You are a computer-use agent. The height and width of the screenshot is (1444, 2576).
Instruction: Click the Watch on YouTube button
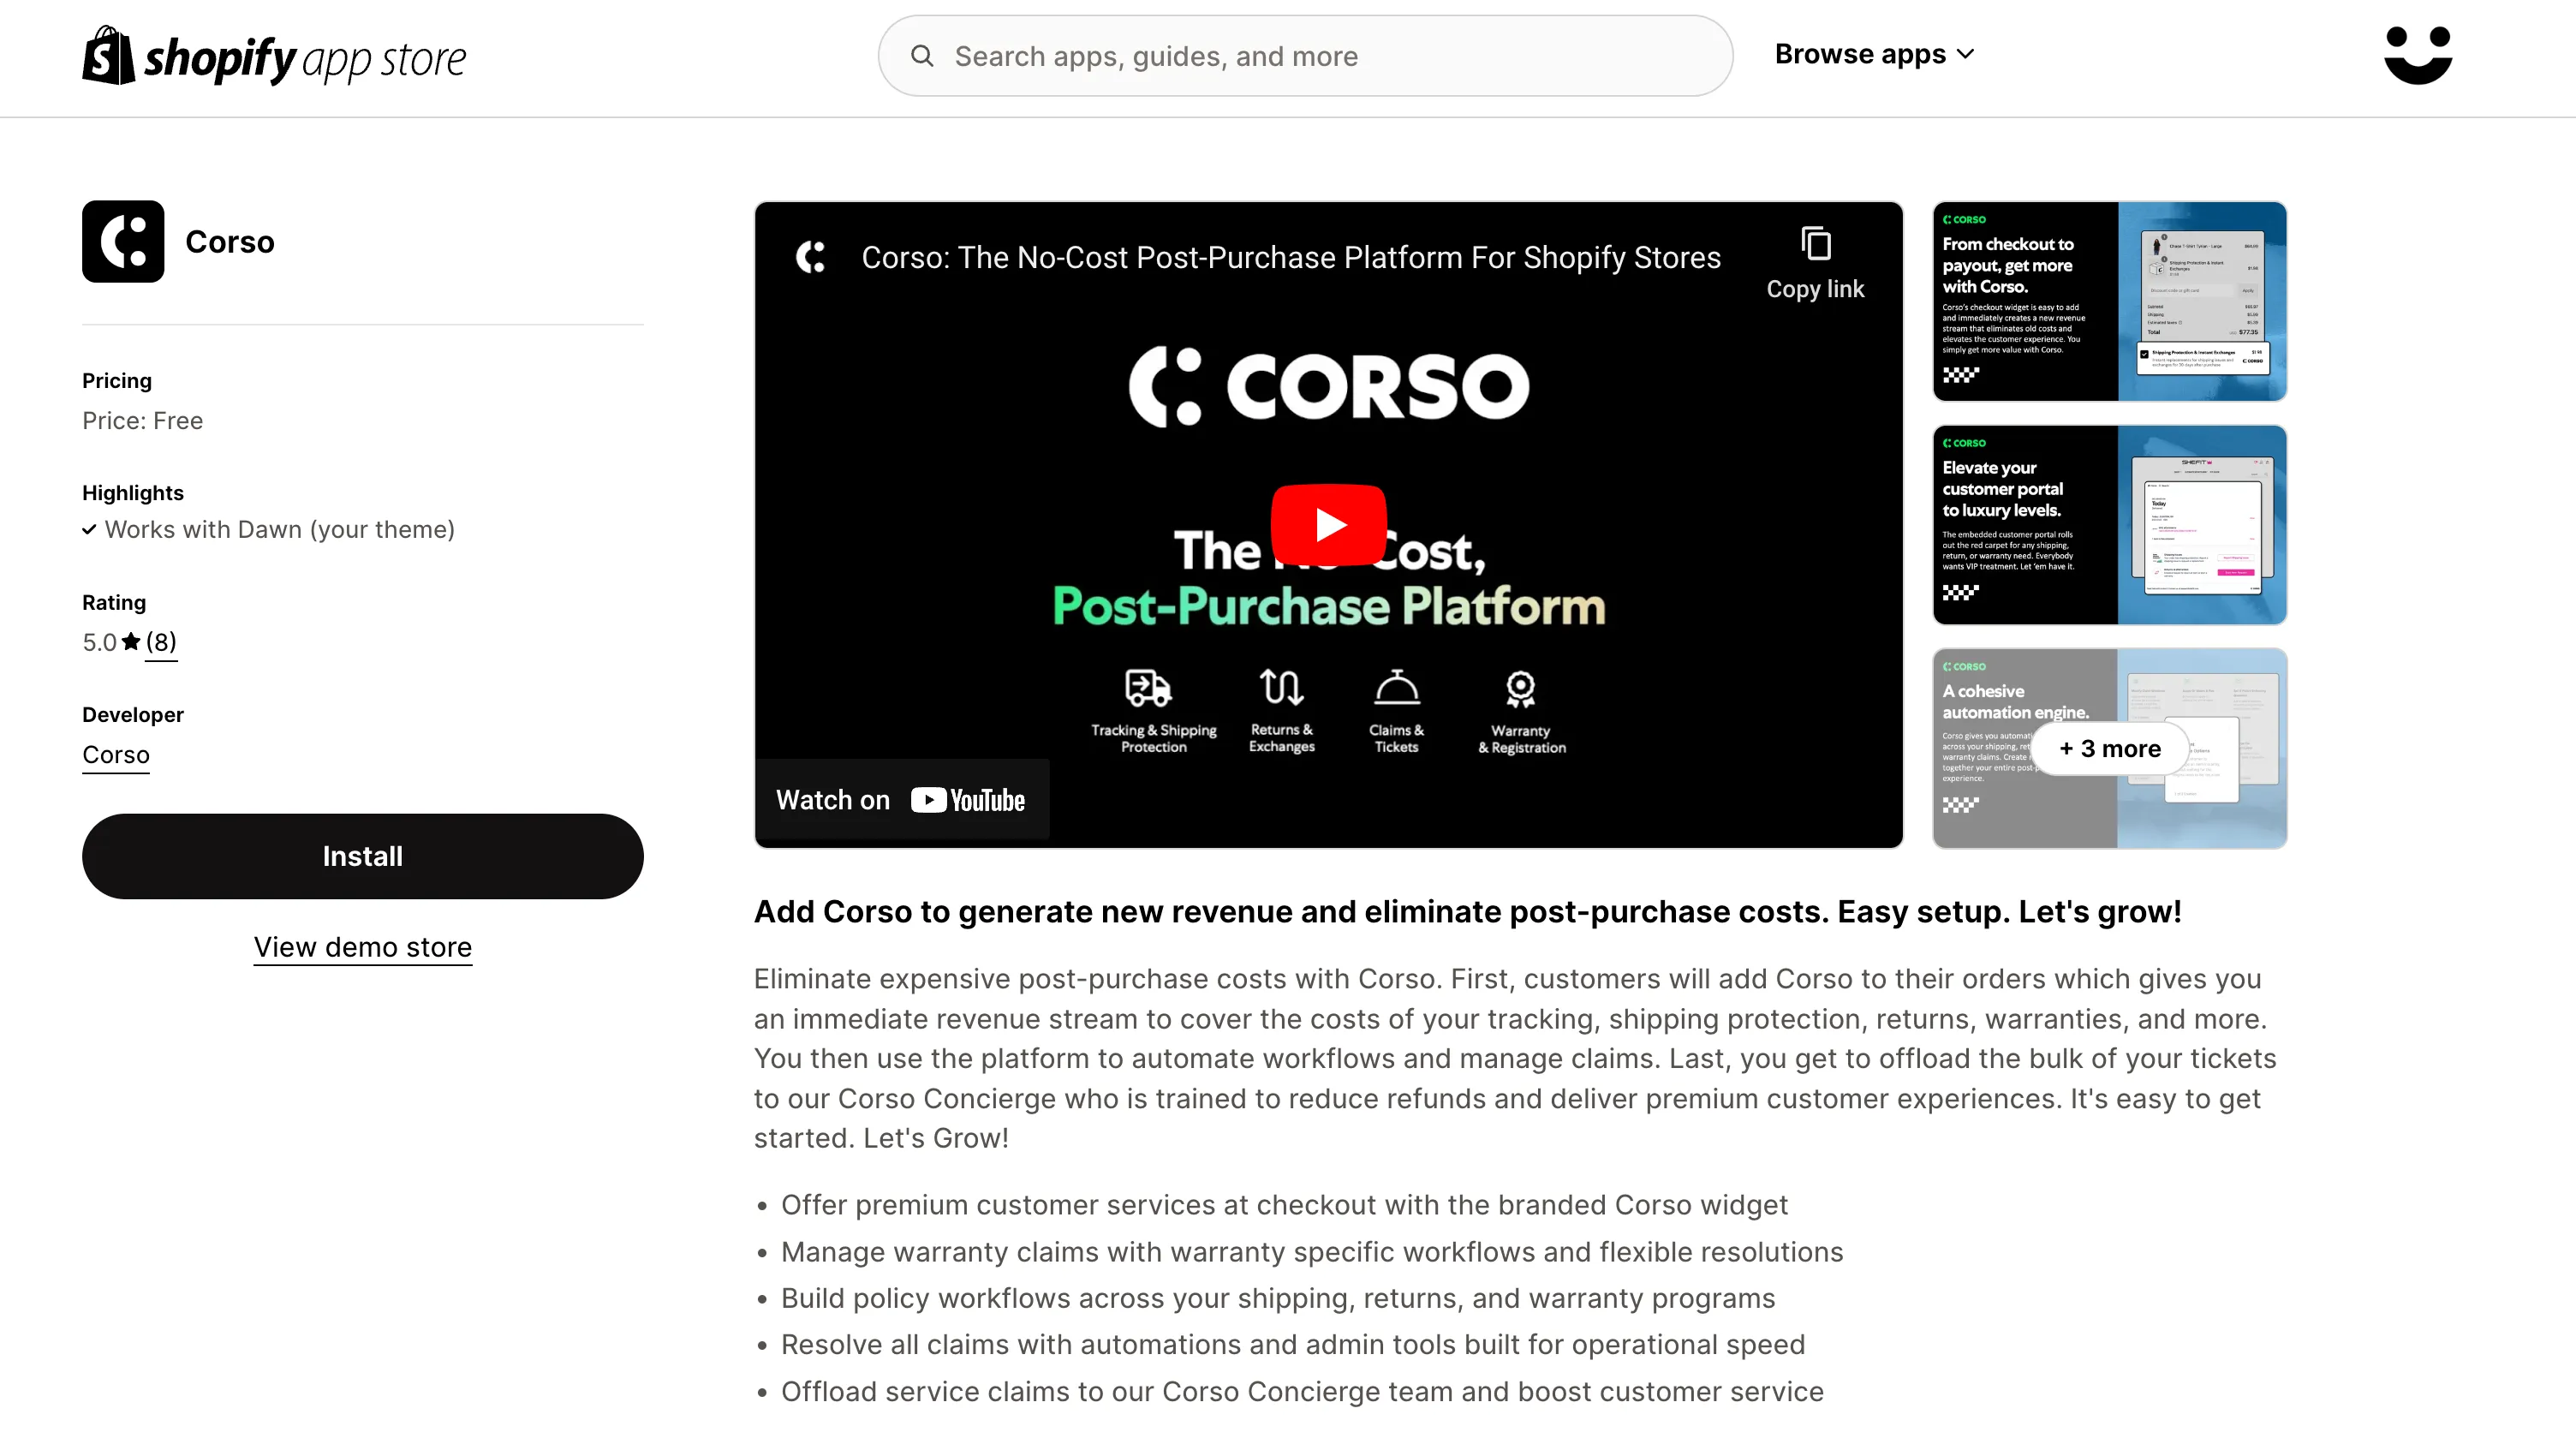pyautogui.click(x=903, y=797)
